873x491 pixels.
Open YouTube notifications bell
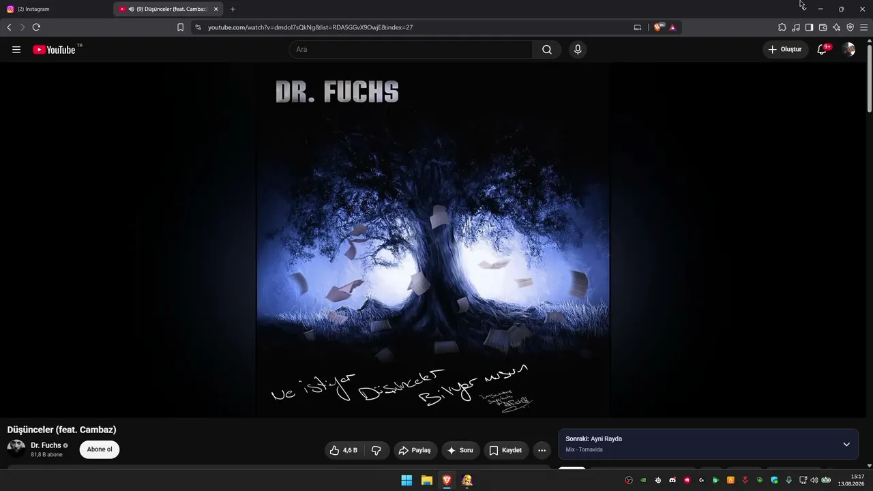pos(822,50)
